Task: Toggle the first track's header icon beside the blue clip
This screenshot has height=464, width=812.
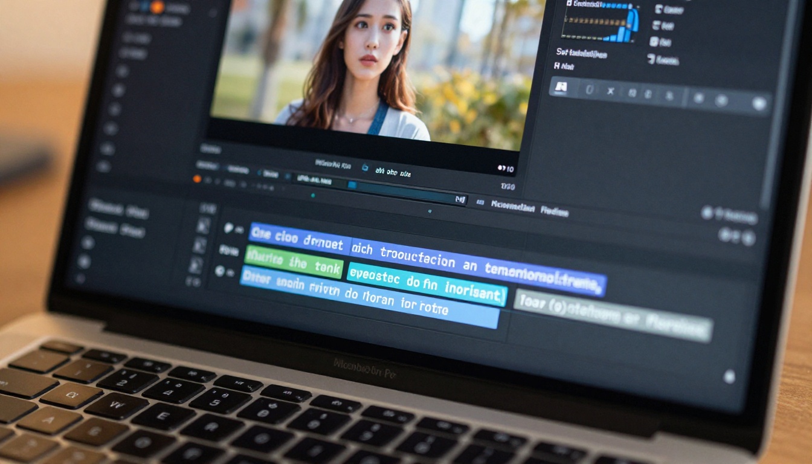Action: click(229, 228)
